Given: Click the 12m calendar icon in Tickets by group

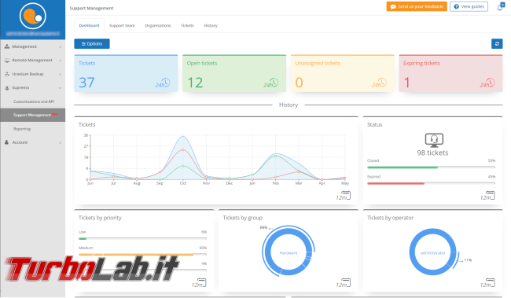Looking at the screenshot, I should 344,283.
